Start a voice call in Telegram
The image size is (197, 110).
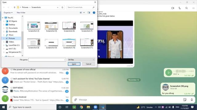[x=180, y=8]
